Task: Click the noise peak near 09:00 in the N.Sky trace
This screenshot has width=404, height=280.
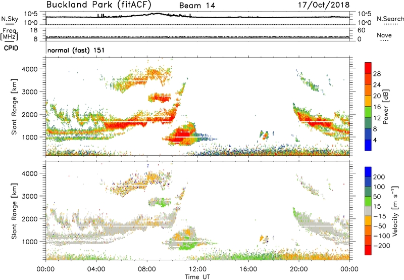Action: click(158, 14)
